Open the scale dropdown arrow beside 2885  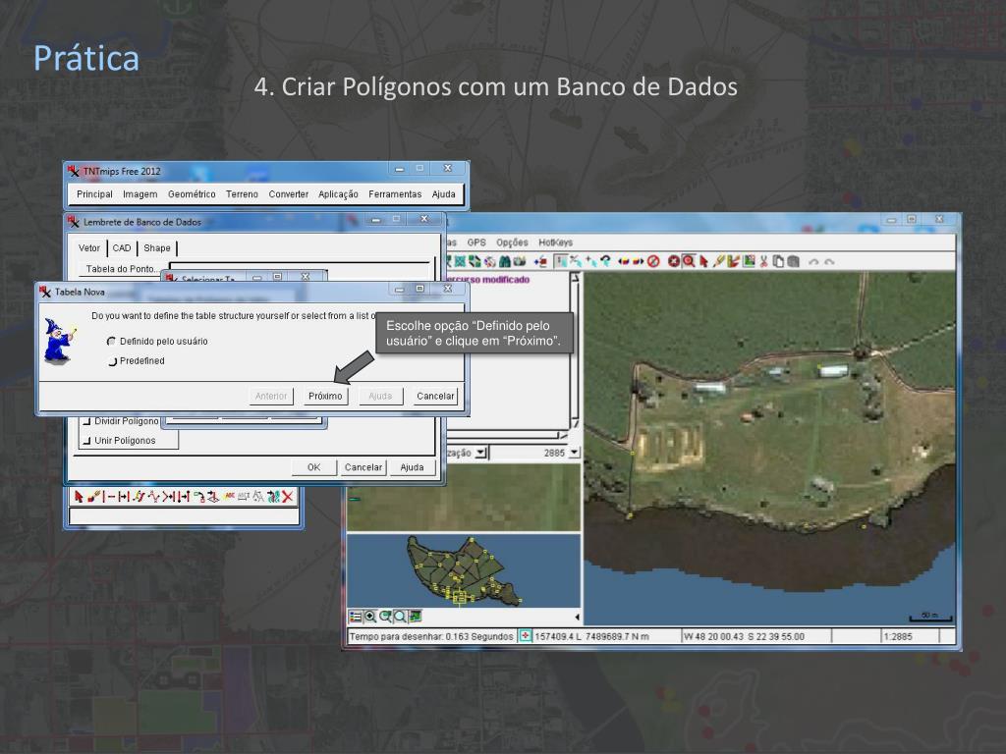tap(574, 453)
